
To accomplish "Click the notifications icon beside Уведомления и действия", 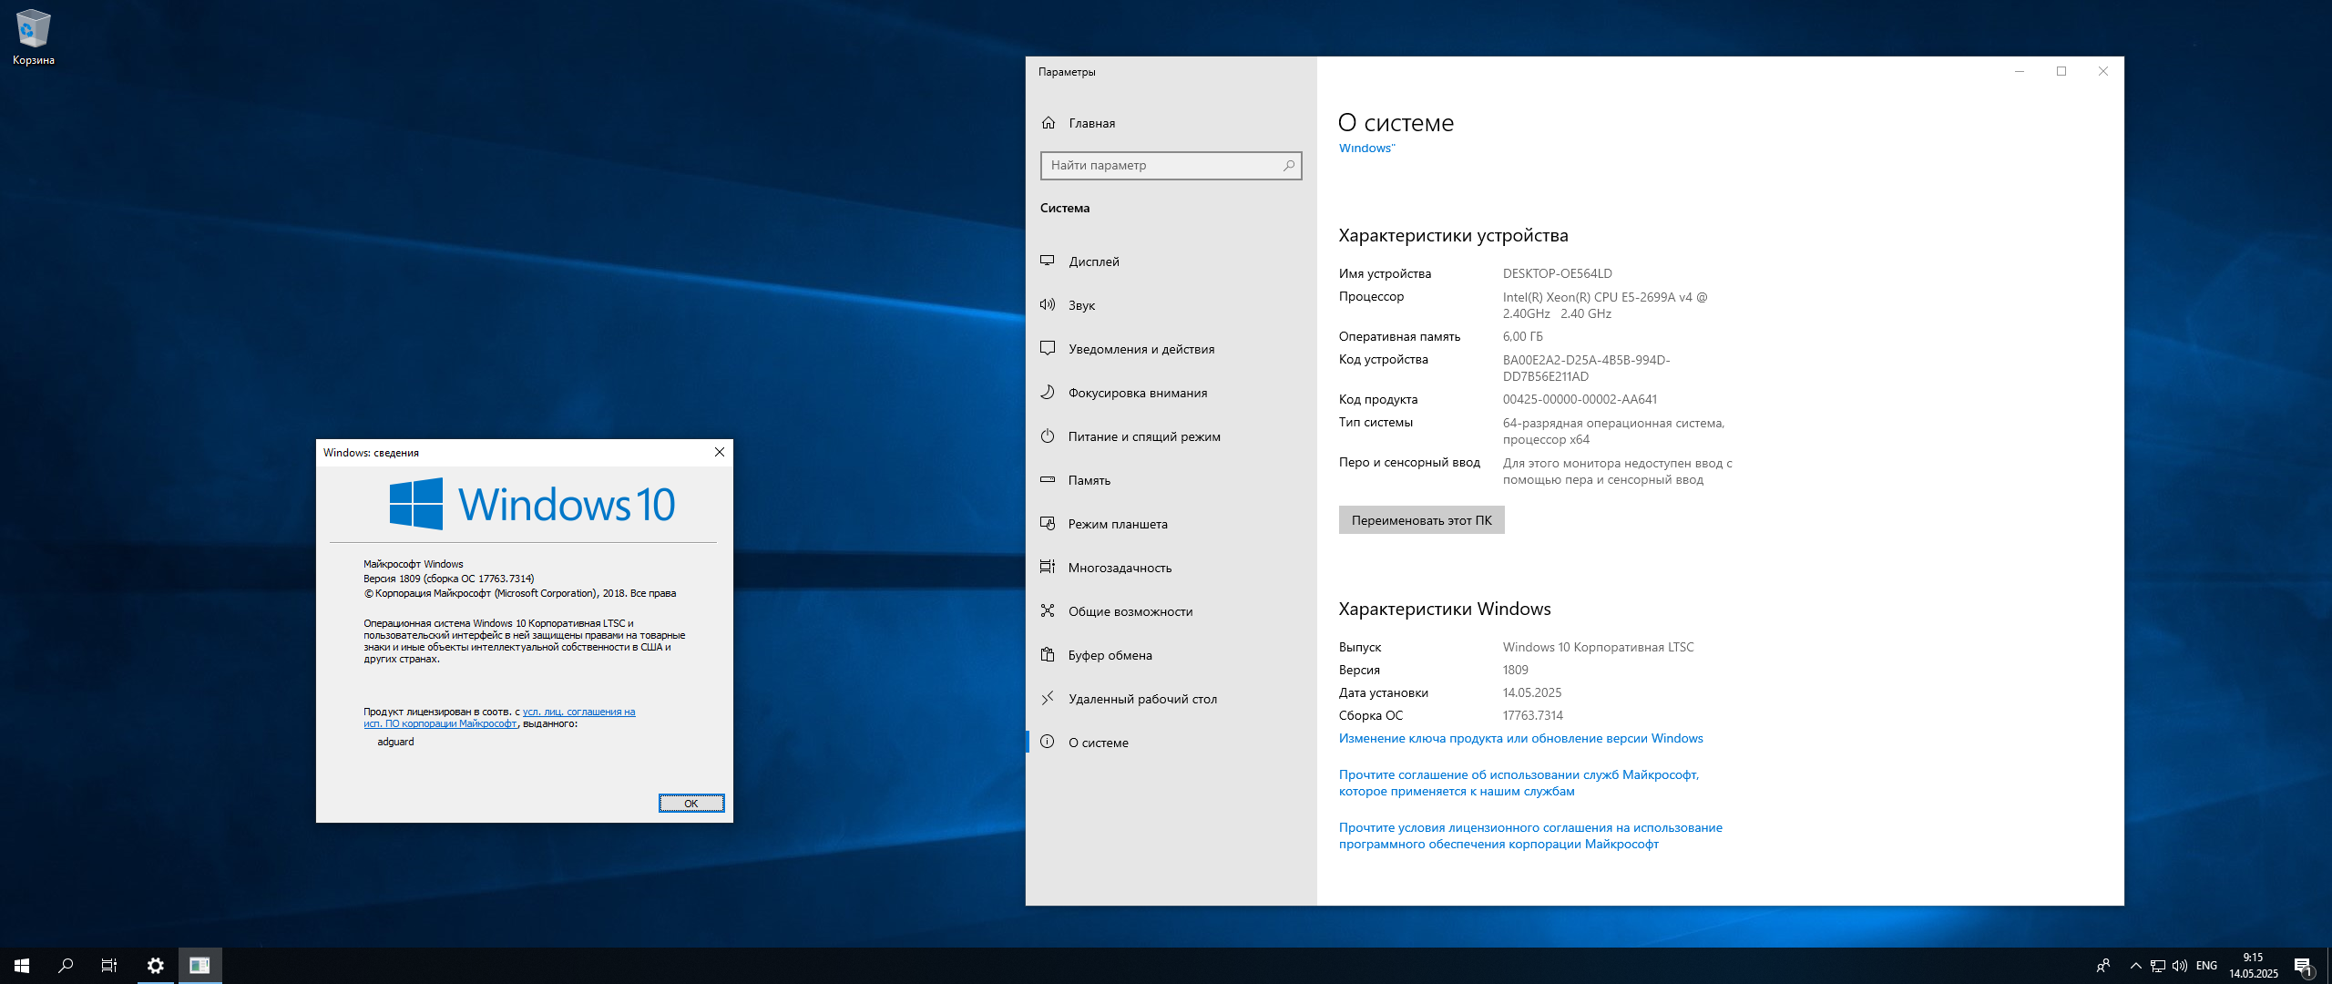I will (x=1048, y=348).
